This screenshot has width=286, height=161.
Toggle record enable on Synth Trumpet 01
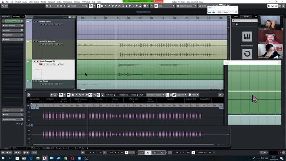point(41,64)
